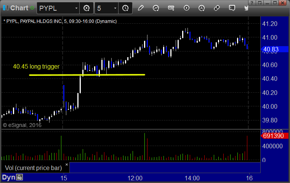The width and height of the screenshot is (290, 183).
Task: Click the 40.20 price axis label
Action: point(270,93)
